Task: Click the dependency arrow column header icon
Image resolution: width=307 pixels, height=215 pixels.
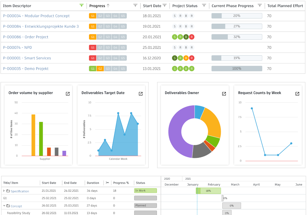Action: (x=107, y=183)
